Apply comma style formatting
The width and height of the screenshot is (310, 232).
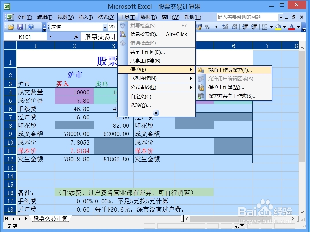[216, 27]
